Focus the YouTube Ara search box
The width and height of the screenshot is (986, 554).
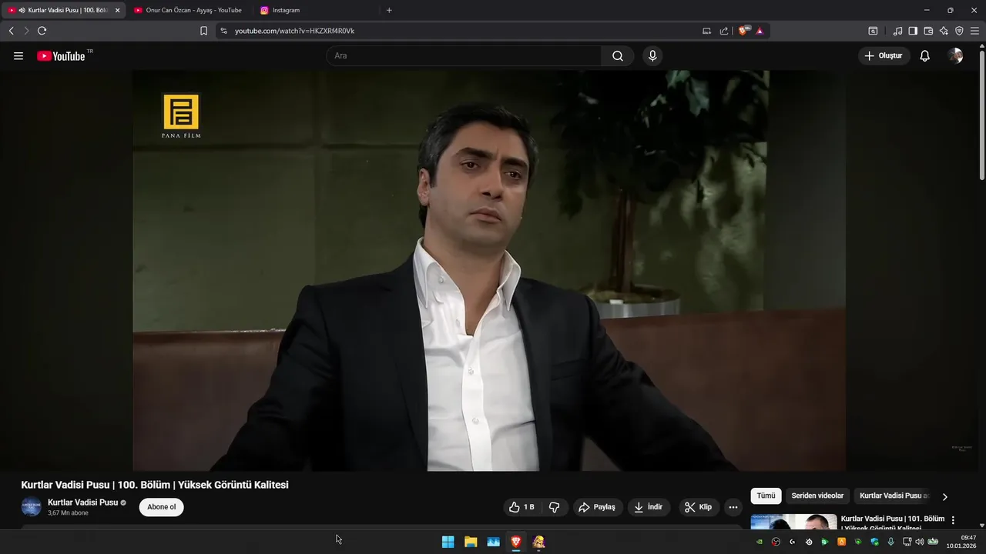(464, 56)
